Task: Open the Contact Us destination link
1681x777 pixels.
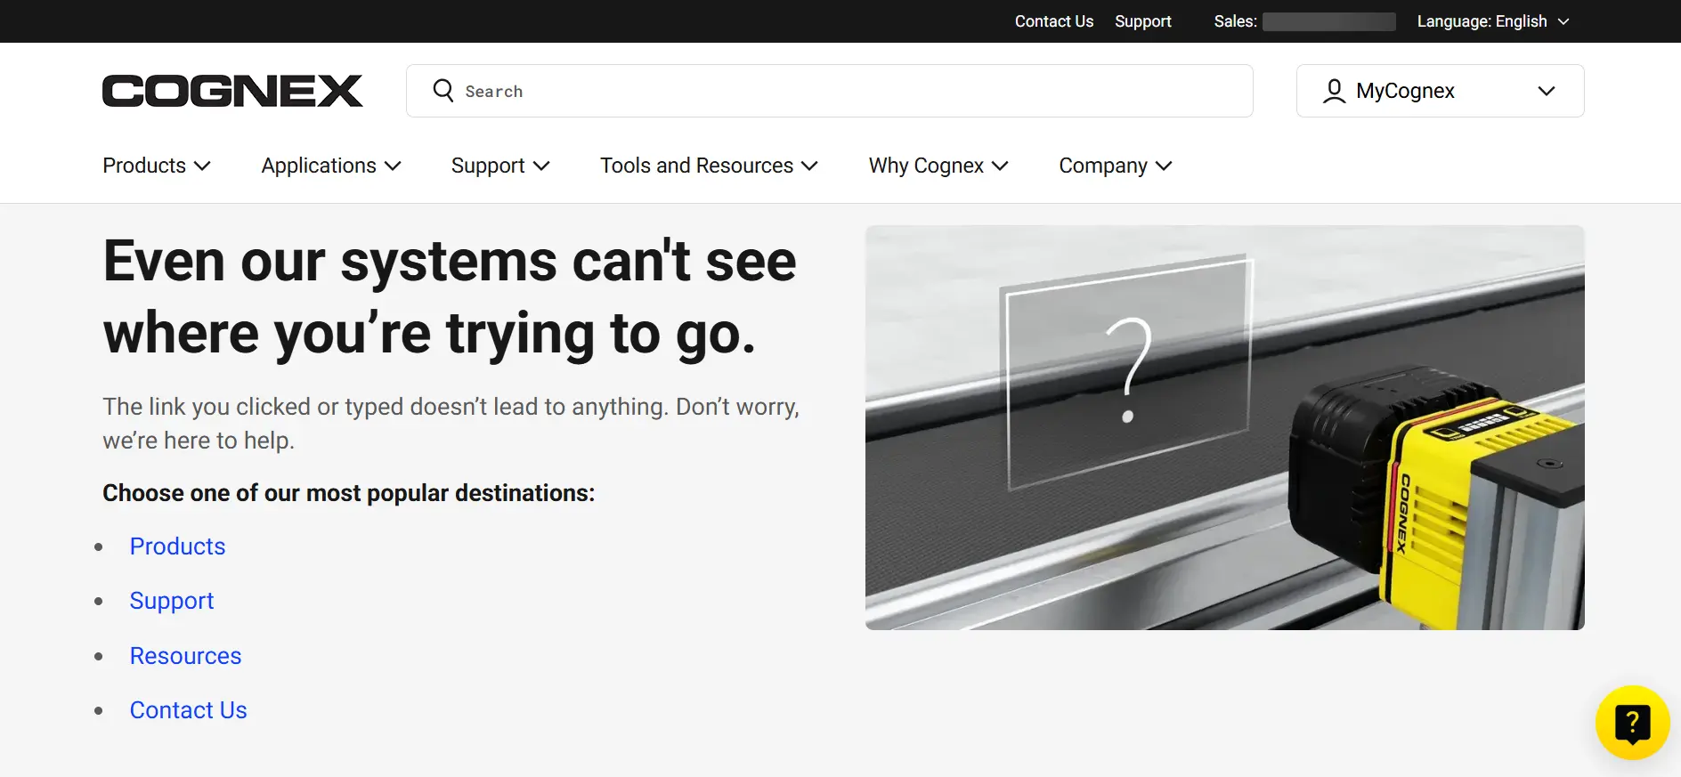Action: [x=189, y=710]
